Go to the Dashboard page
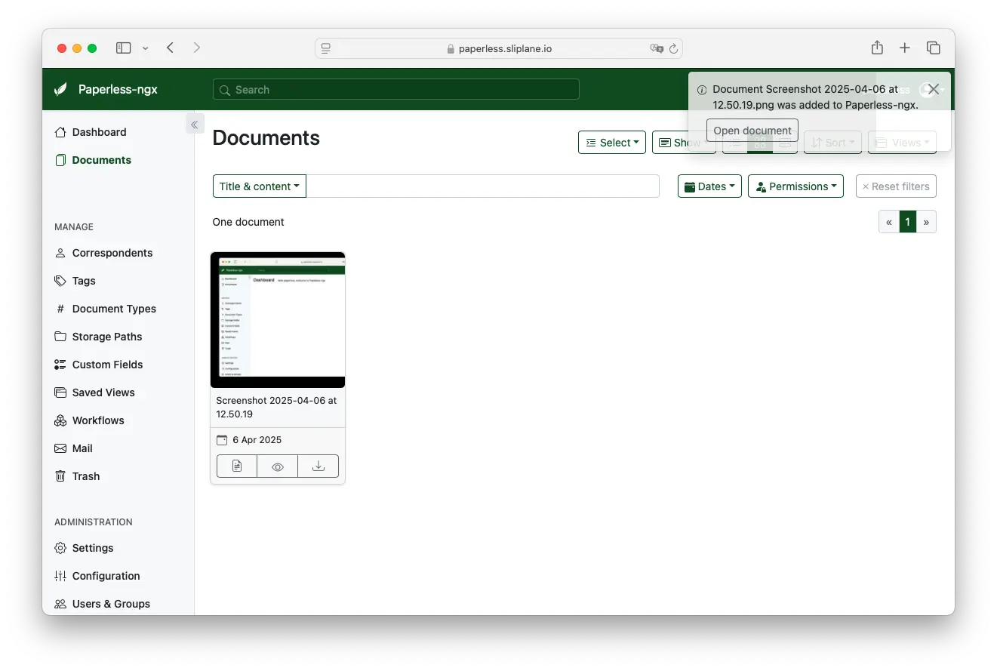Screen dimensions: 997x671 click(x=99, y=132)
